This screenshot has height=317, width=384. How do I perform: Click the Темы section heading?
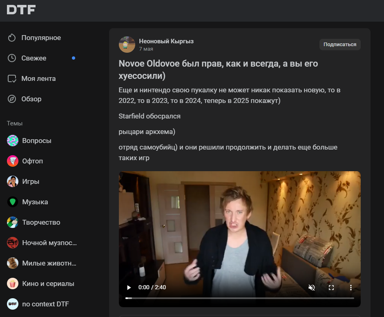click(14, 123)
